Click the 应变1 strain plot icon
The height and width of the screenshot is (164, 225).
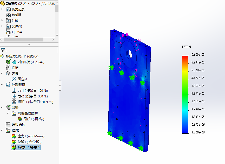14,147
